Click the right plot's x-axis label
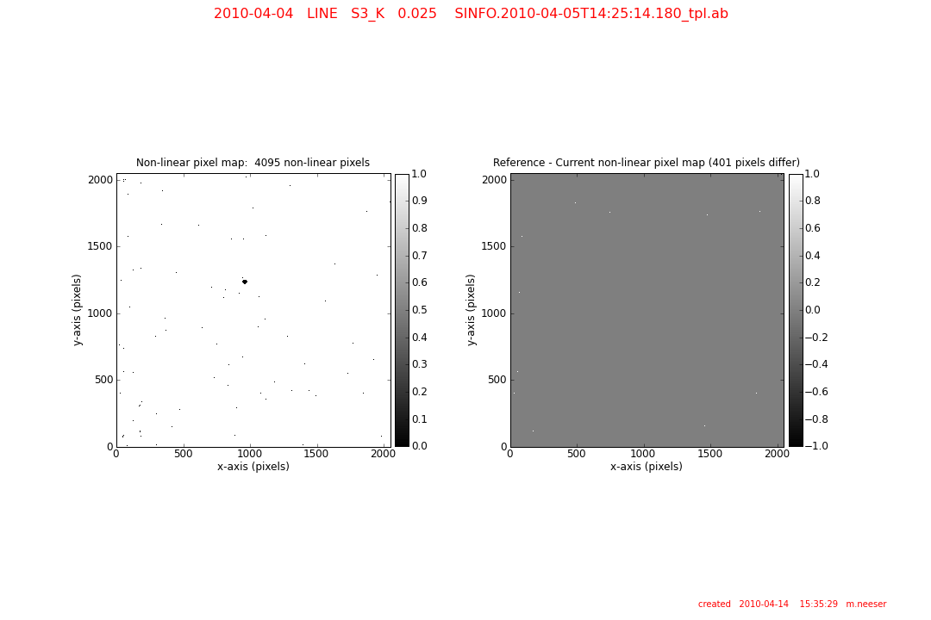This screenshot has height=620, width=931. 646,467
